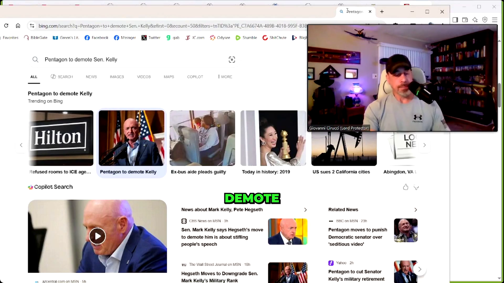Open visual search camera icon
Screen dimensions: 504x283
click(232, 60)
